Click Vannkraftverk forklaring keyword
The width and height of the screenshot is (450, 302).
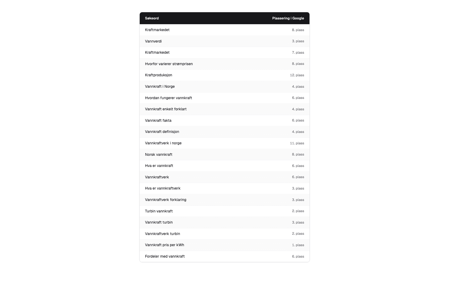point(166,200)
